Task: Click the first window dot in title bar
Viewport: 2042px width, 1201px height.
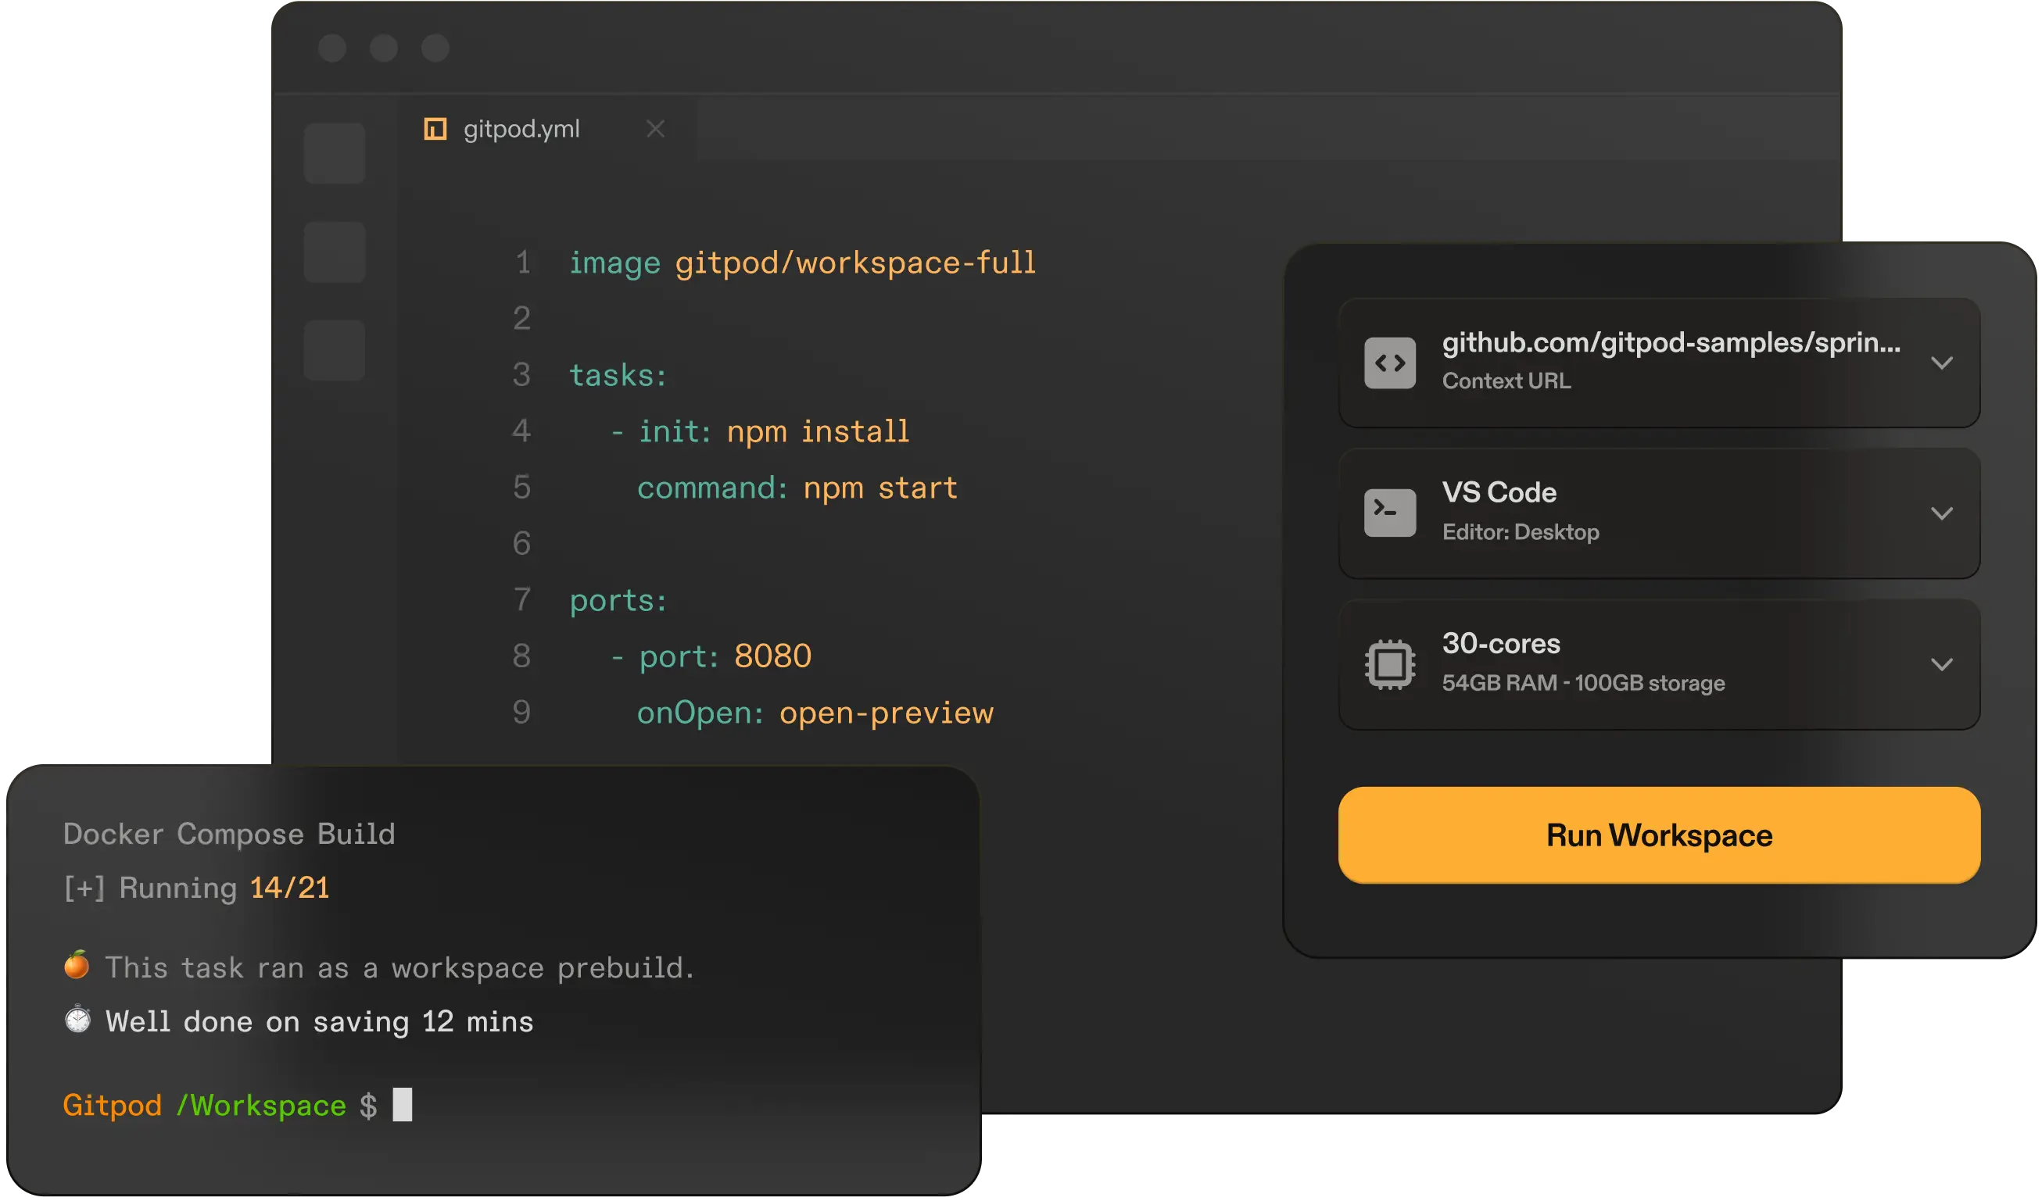Action: coord(332,48)
